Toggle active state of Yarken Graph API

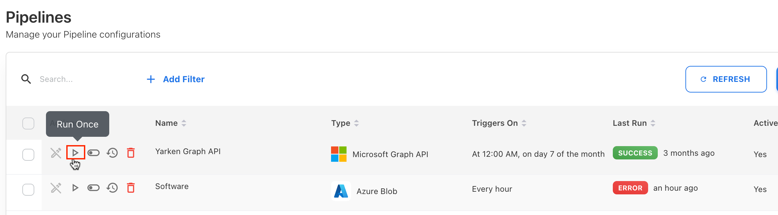click(94, 153)
